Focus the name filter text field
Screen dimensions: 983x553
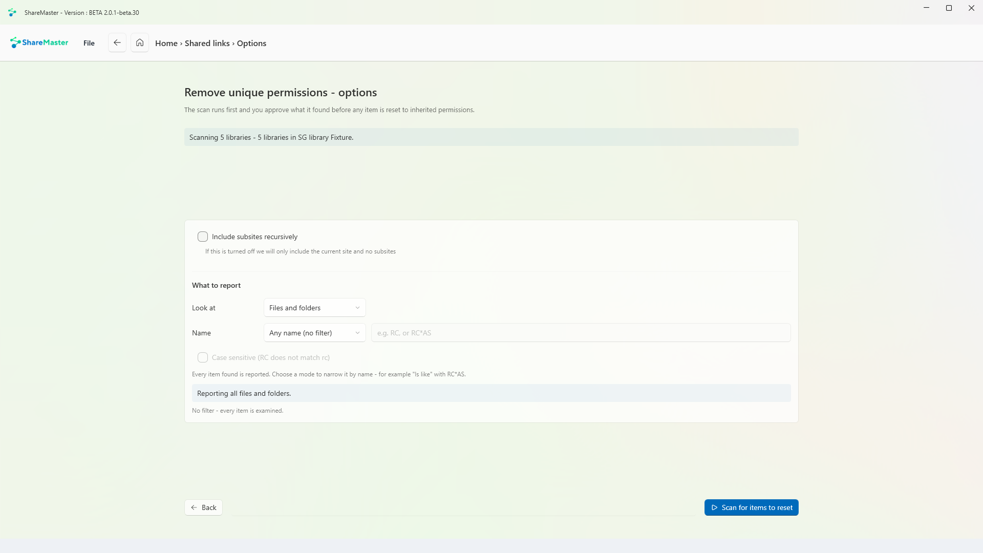coord(581,333)
